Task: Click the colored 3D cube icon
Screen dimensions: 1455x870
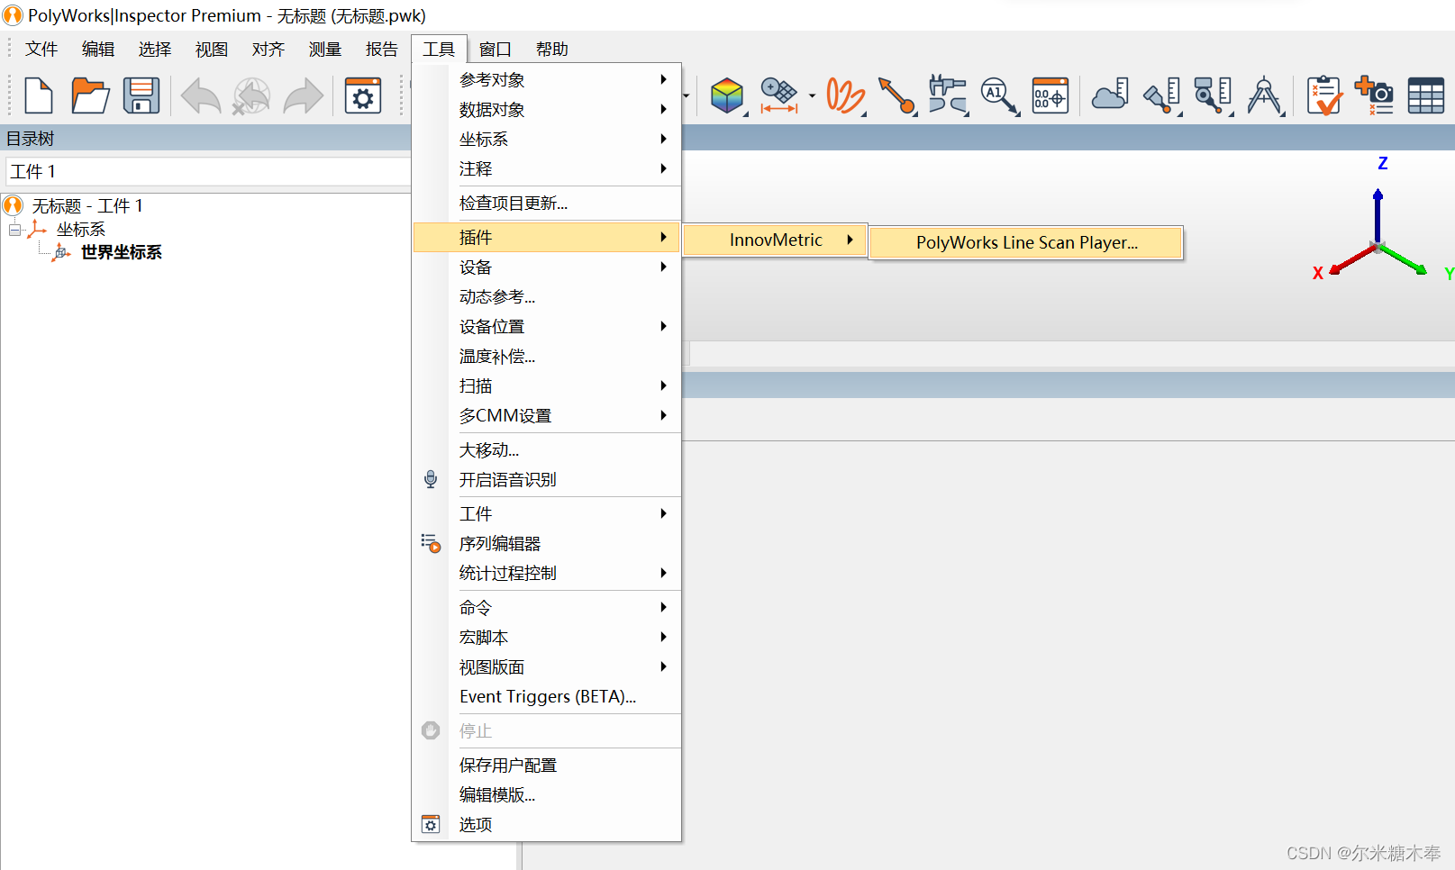Action: tap(726, 95)
